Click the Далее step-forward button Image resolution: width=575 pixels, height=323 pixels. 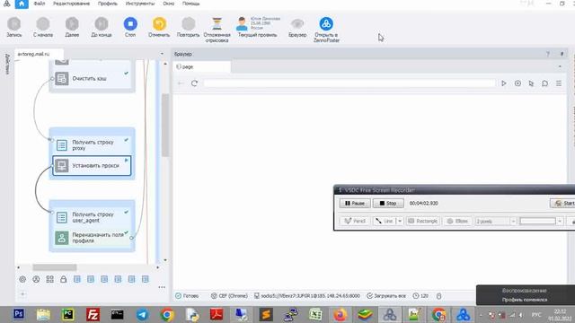click(72, 27)
